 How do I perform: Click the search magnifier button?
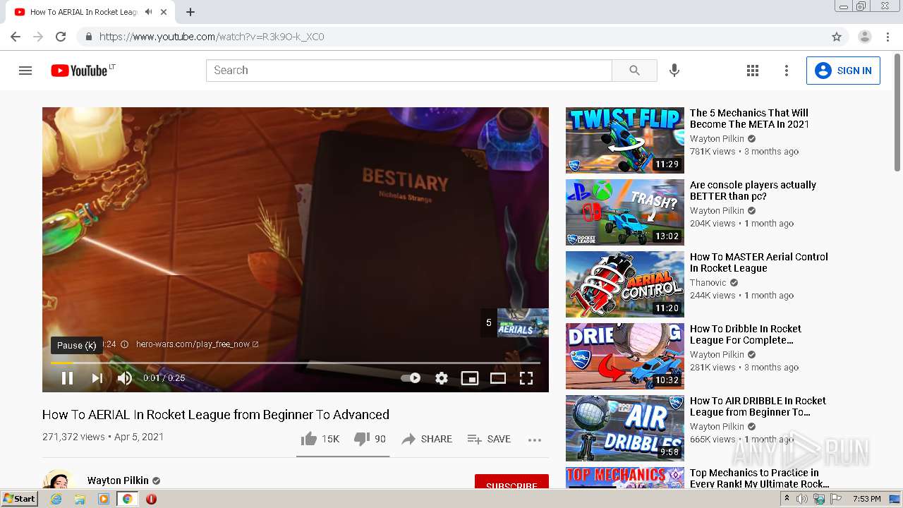[634, 71]
